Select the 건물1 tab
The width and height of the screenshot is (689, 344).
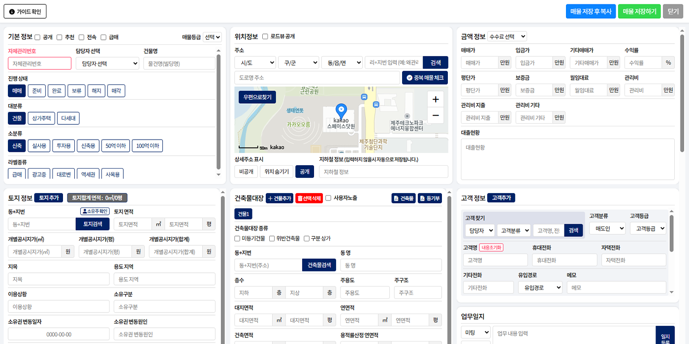point(243,214)
